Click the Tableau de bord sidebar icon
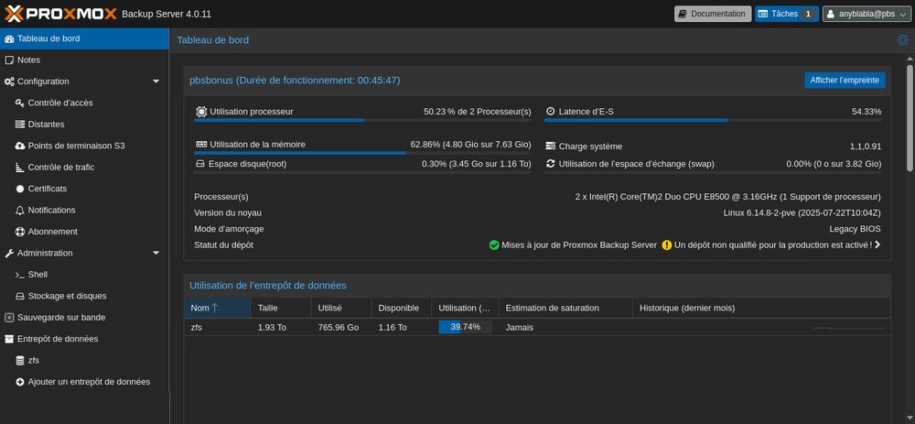 pos(9,38)
